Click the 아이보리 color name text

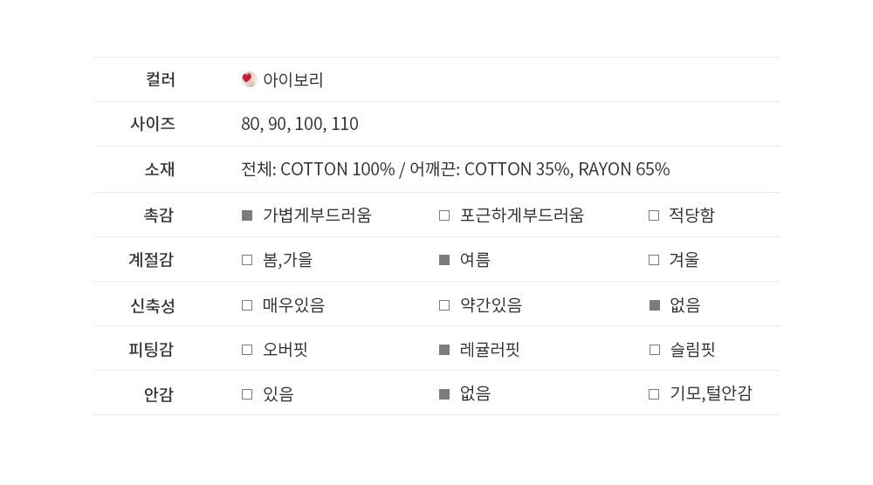tap(293, 80)
